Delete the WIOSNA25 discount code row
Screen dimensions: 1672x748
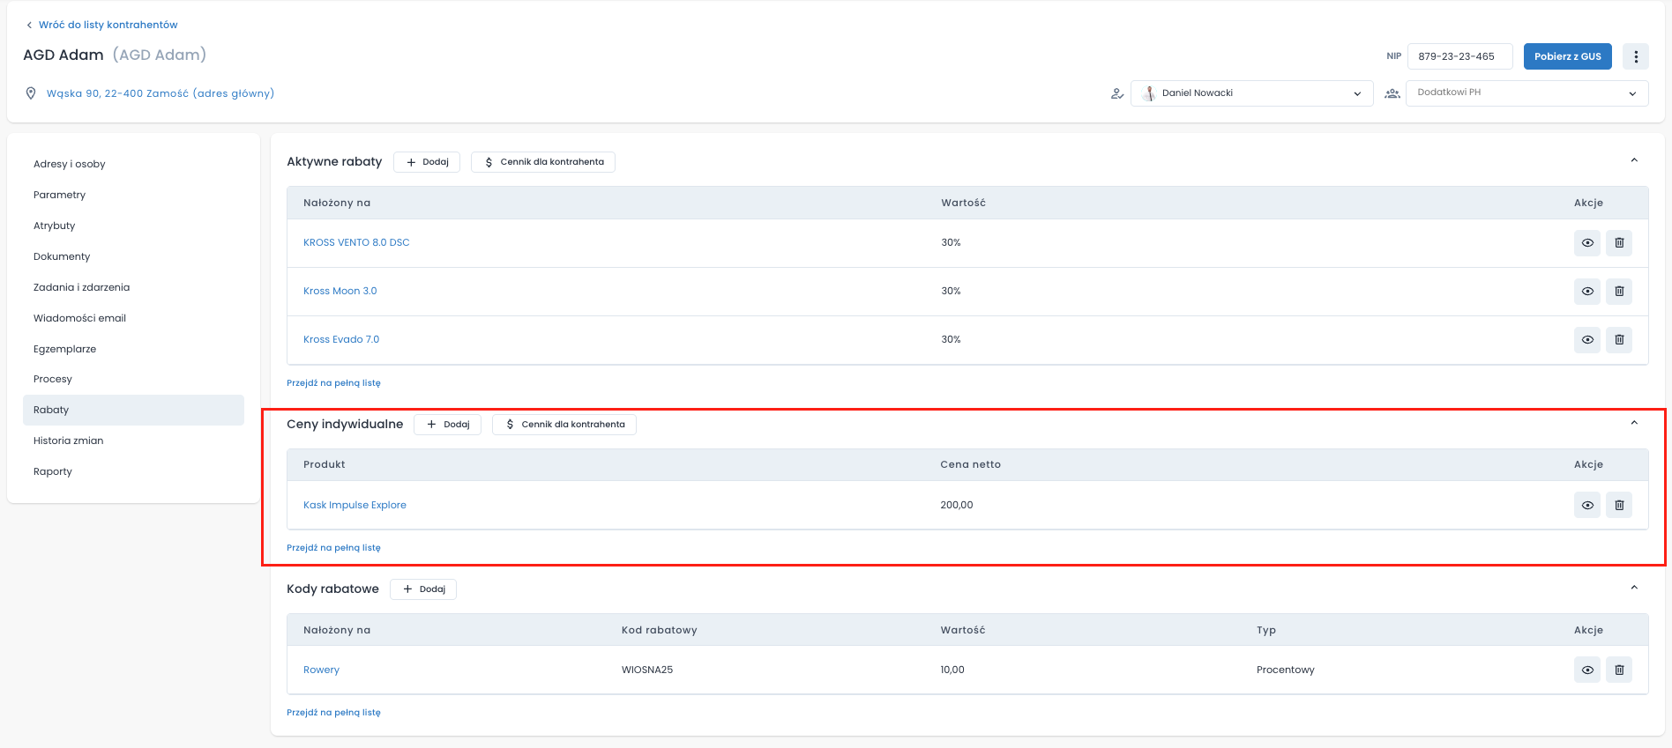click(x=1618, y=670)
